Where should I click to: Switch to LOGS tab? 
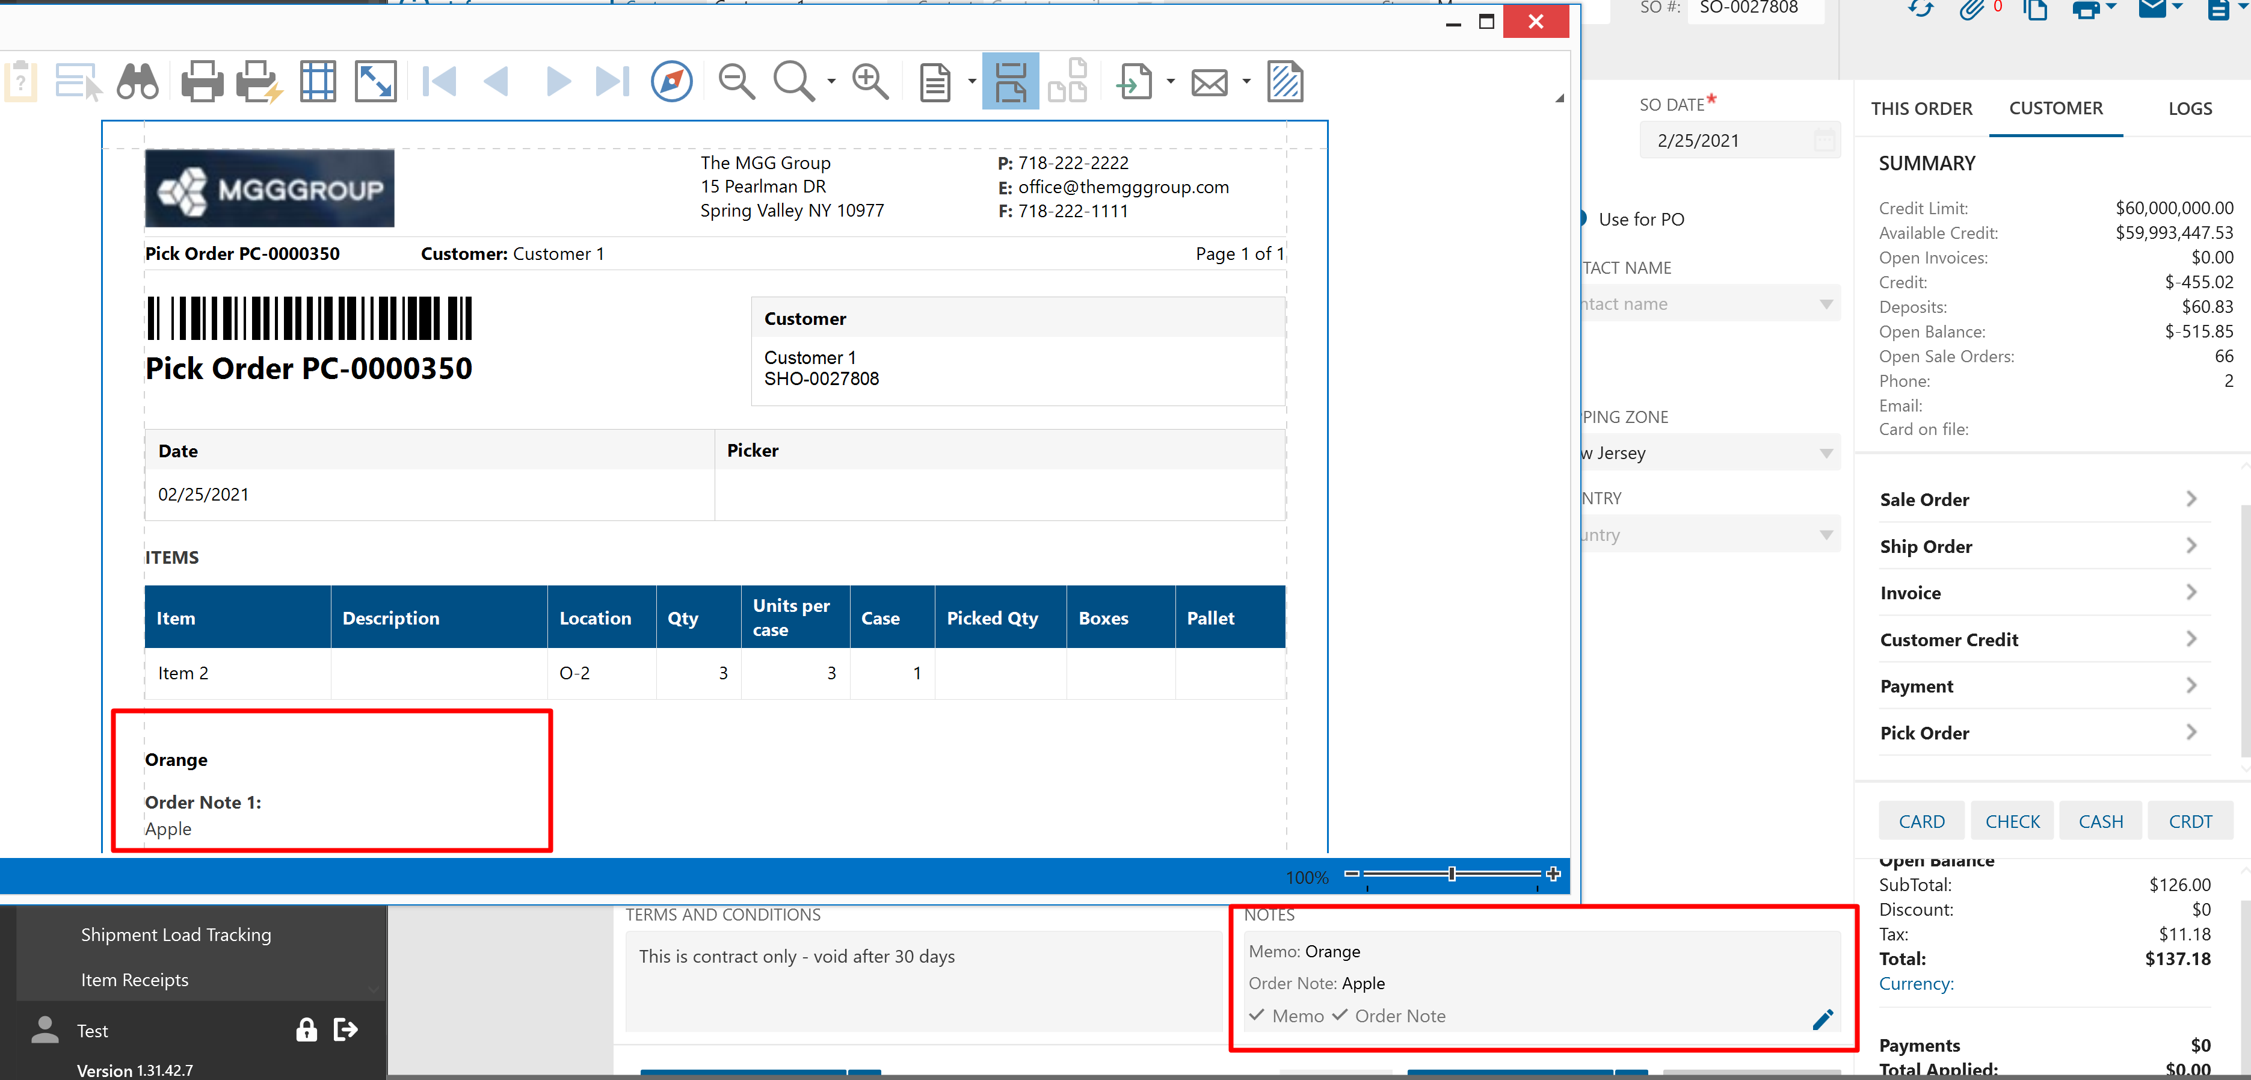pyautogui.click(x=2189, y=110)
